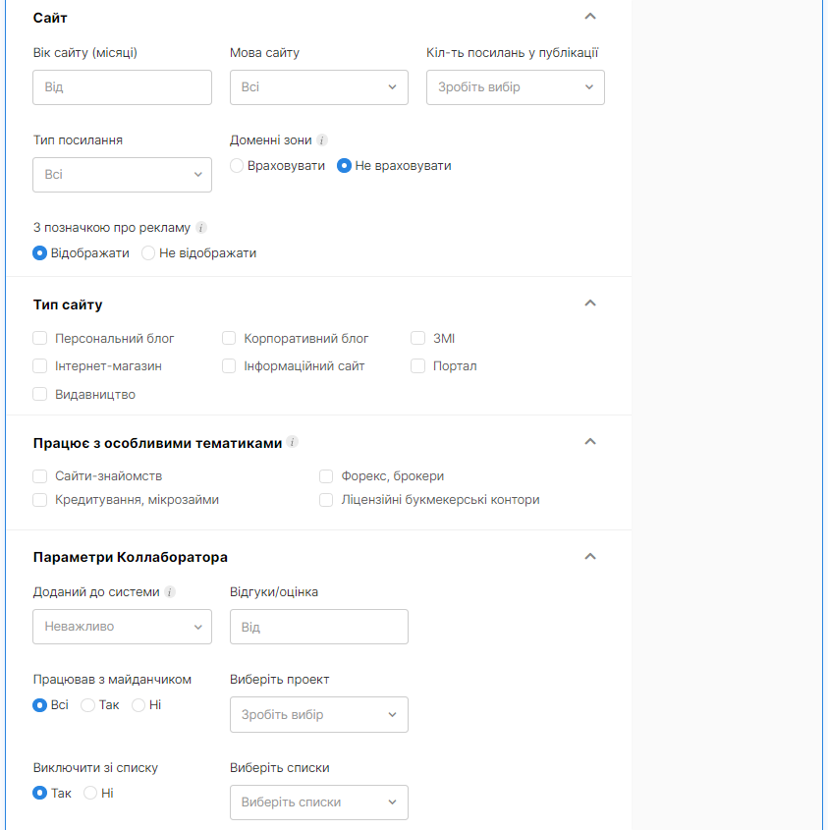The width and height of the screenshot is (828, 830).
Task: Click info icon next to Доменні зони
Action: click(x=322, y=140)
